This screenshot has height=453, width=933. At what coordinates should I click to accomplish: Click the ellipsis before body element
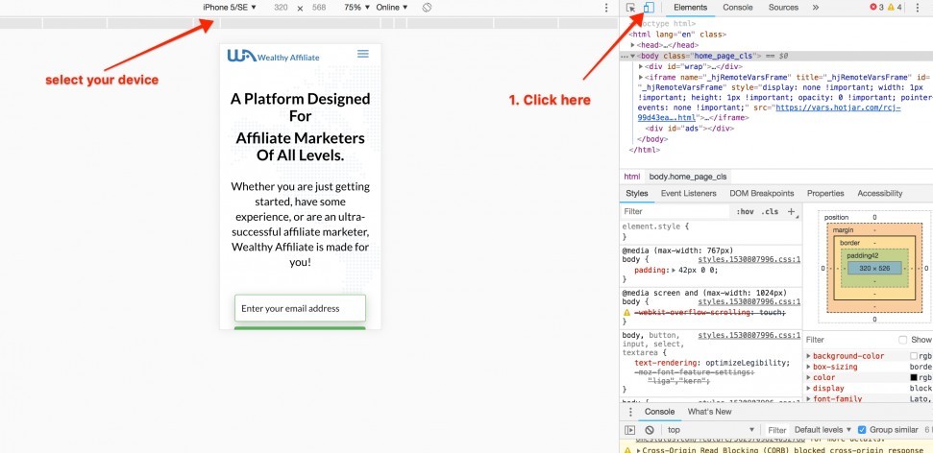625,56
